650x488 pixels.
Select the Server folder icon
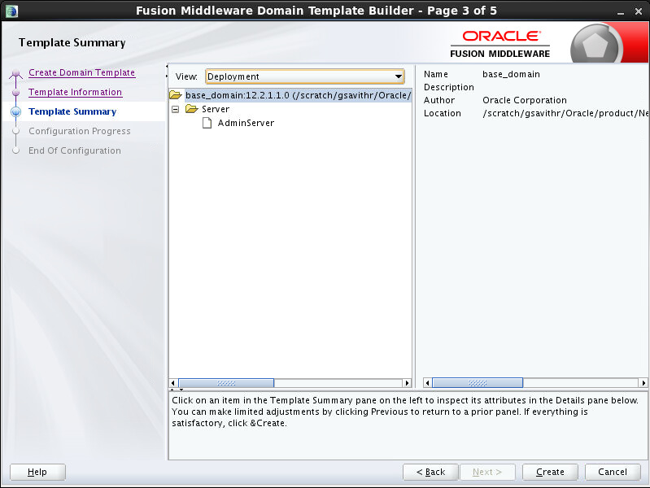pos(191,109)
